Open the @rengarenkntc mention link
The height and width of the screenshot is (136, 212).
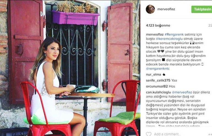pos(158,69)
